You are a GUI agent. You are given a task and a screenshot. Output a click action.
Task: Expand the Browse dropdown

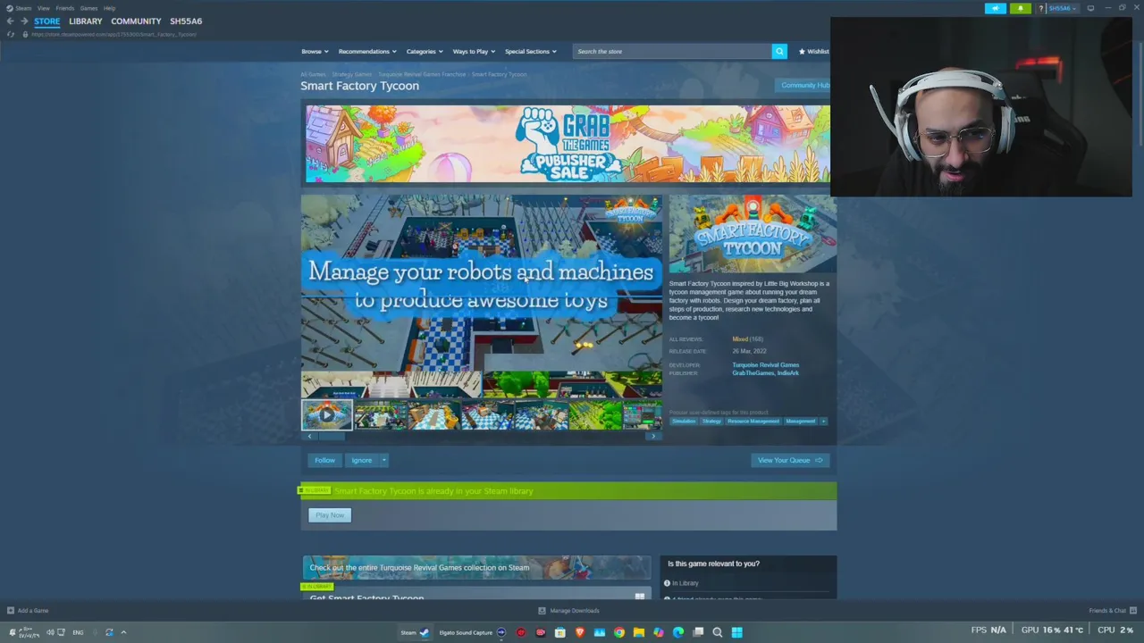[315, 51]
